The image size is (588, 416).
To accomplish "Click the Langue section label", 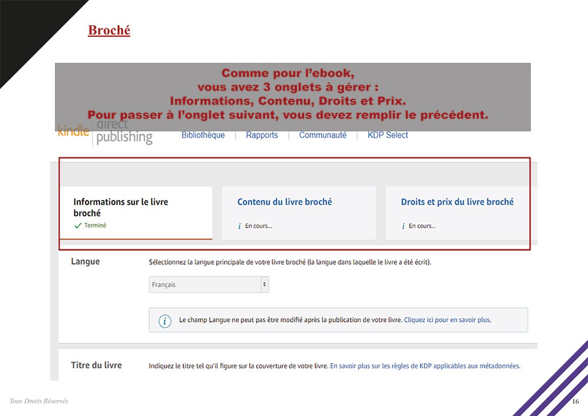I will (86, 261).
